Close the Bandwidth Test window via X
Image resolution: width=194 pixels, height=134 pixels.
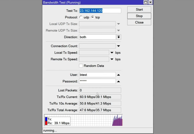(x=151, y=2)
